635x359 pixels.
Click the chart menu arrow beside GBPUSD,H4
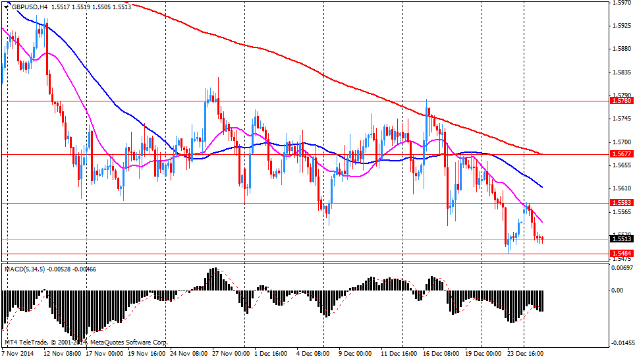click(5, 6)
